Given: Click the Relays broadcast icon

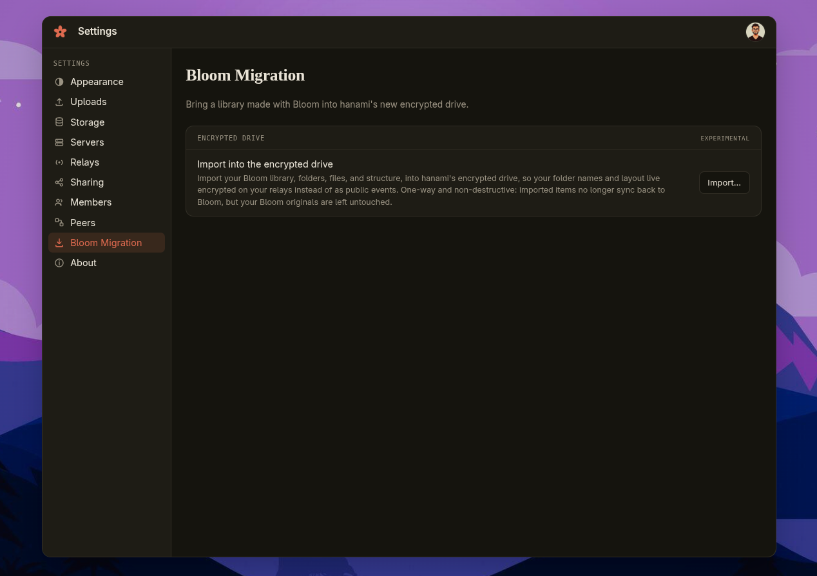Looking at the screenshot, I should coord(59,162).
